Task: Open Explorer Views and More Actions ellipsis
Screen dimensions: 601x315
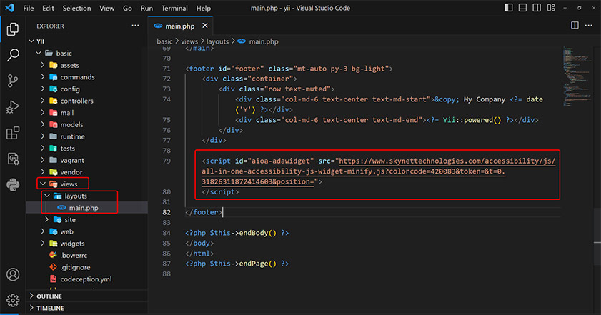Action: [135, 25]
